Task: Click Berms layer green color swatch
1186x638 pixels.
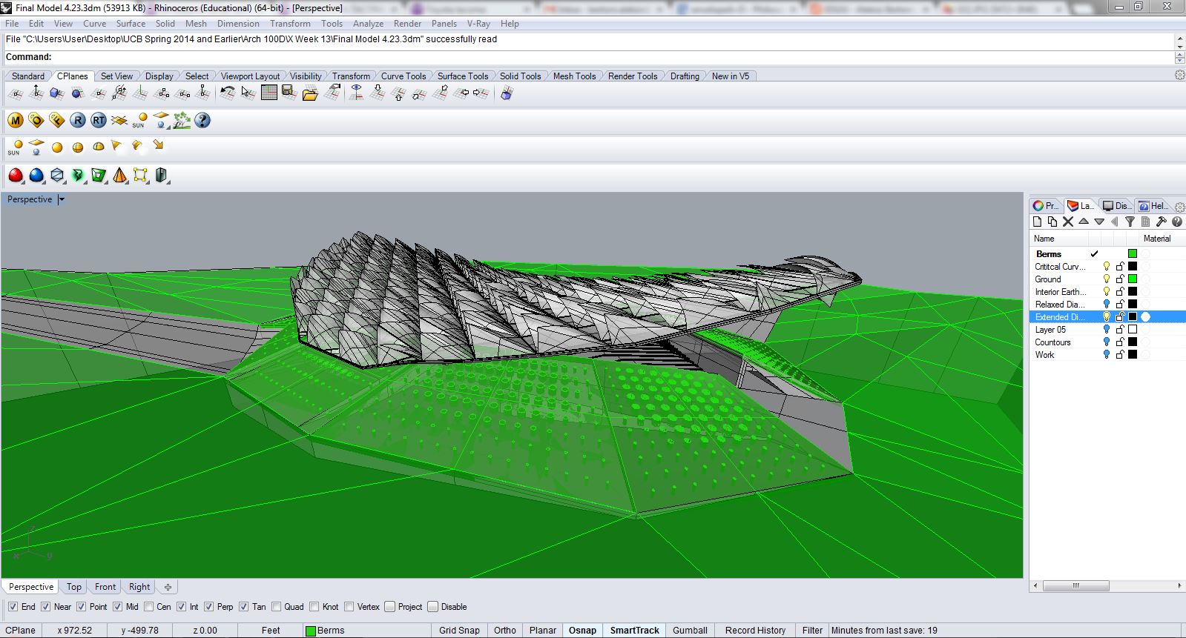Action: pyautogui.click(x=1133, y=254)
